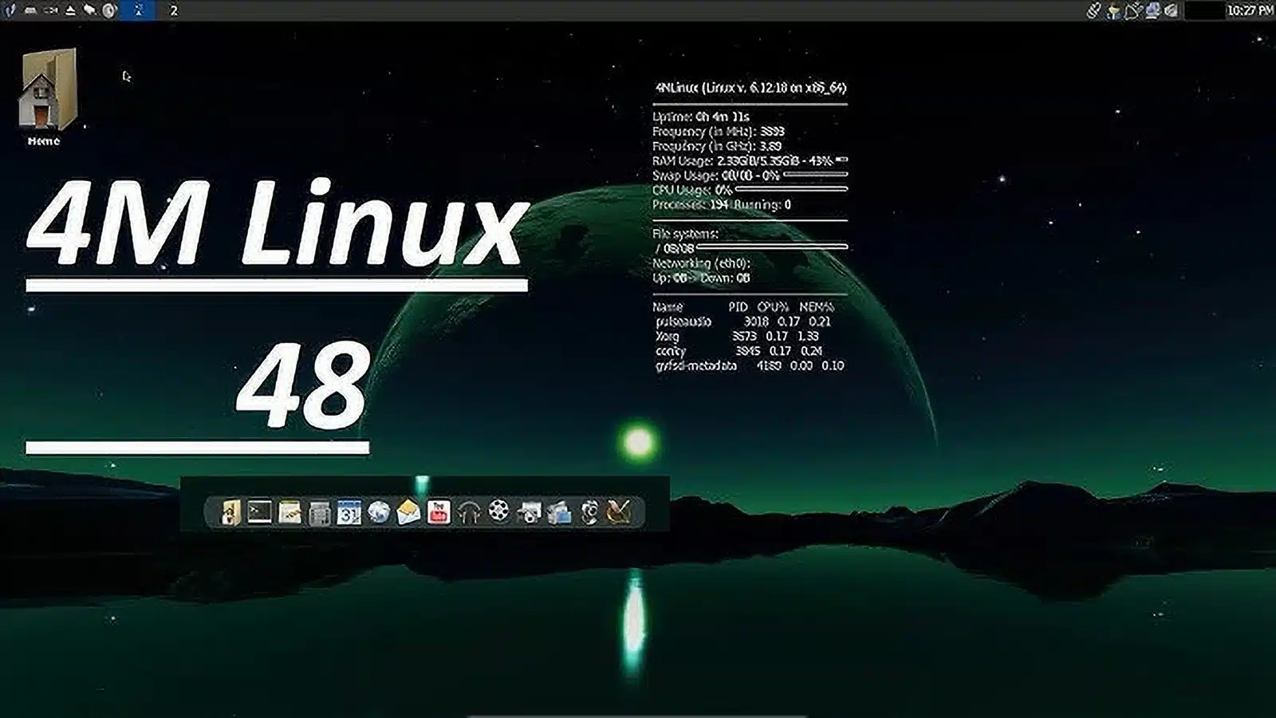Open the calculator dock icon
Image resolution: width=1276 pixels, height=718 pixels.
[319, 512]
